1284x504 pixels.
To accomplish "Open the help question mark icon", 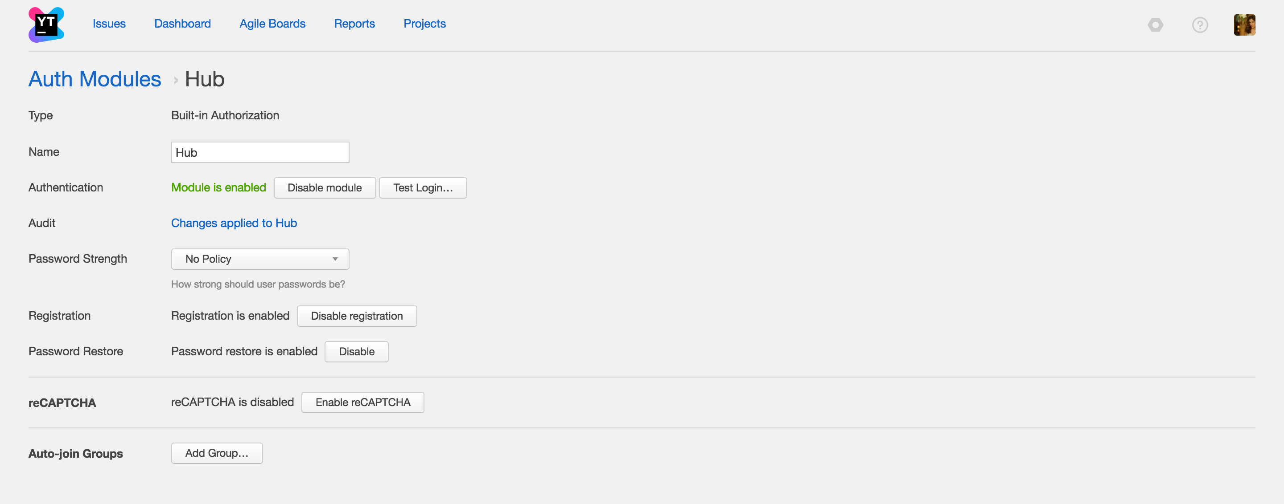I will (x=1200, y=24).
